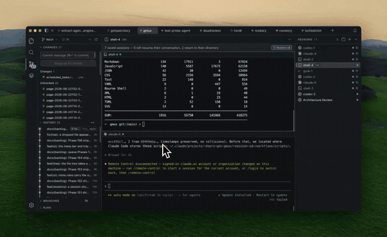Switch to the extract-agen...engine tab
Viewport: 387px width, 237px height.
77,31
